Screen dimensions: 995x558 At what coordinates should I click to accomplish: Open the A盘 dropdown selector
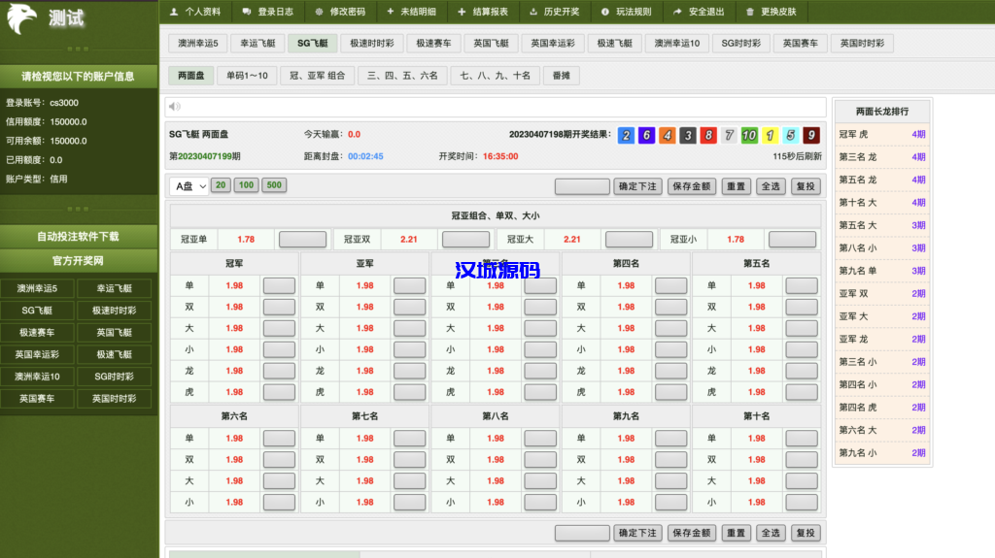point(189,185)
